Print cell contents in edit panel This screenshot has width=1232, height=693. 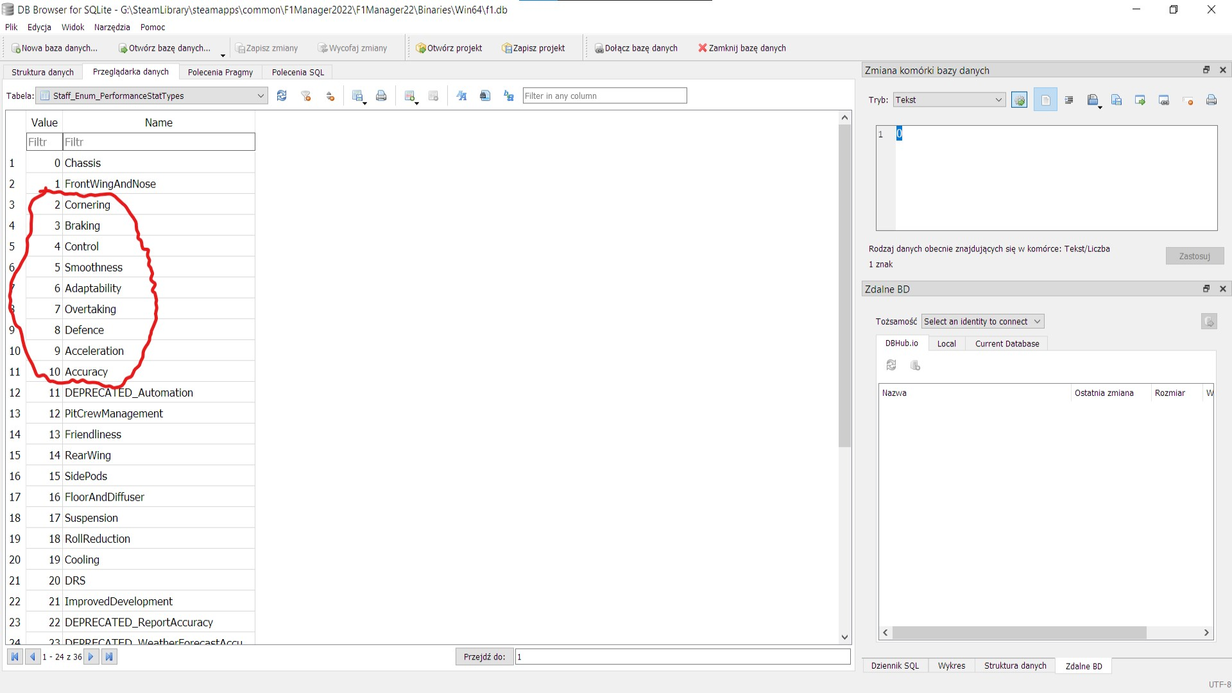point(1211,100)
